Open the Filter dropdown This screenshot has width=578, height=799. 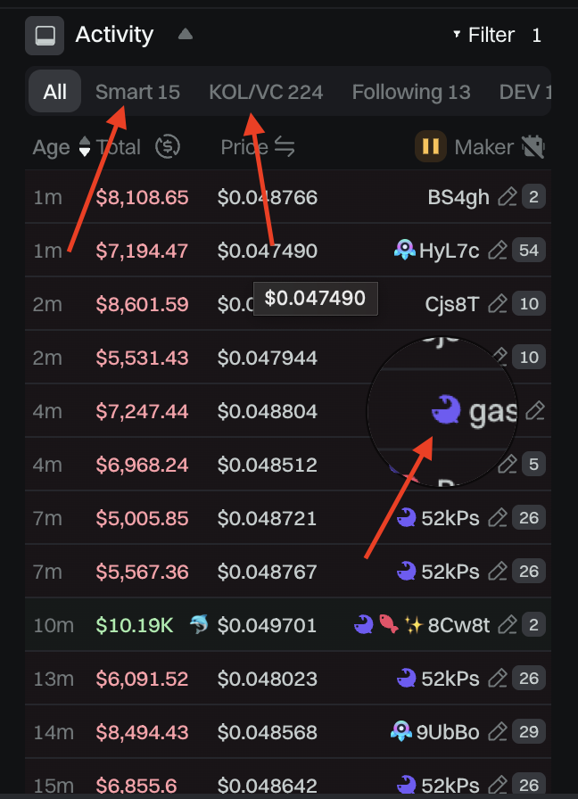(484, 35)
